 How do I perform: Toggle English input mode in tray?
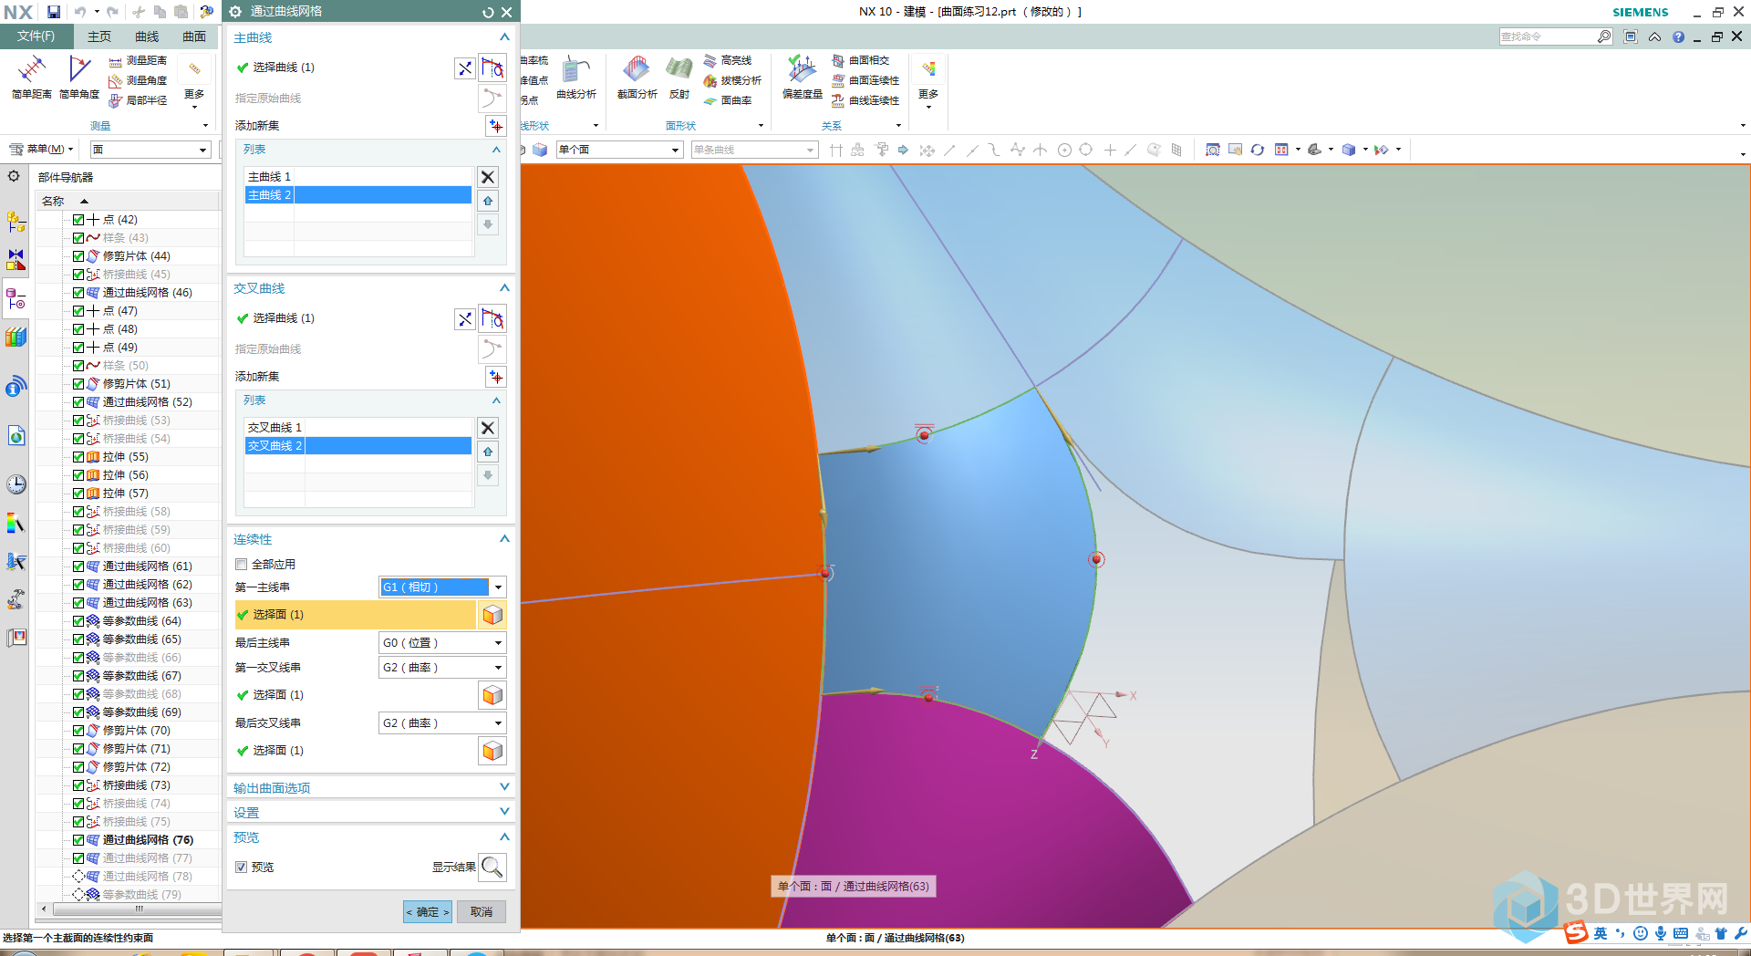[1601, 933]
